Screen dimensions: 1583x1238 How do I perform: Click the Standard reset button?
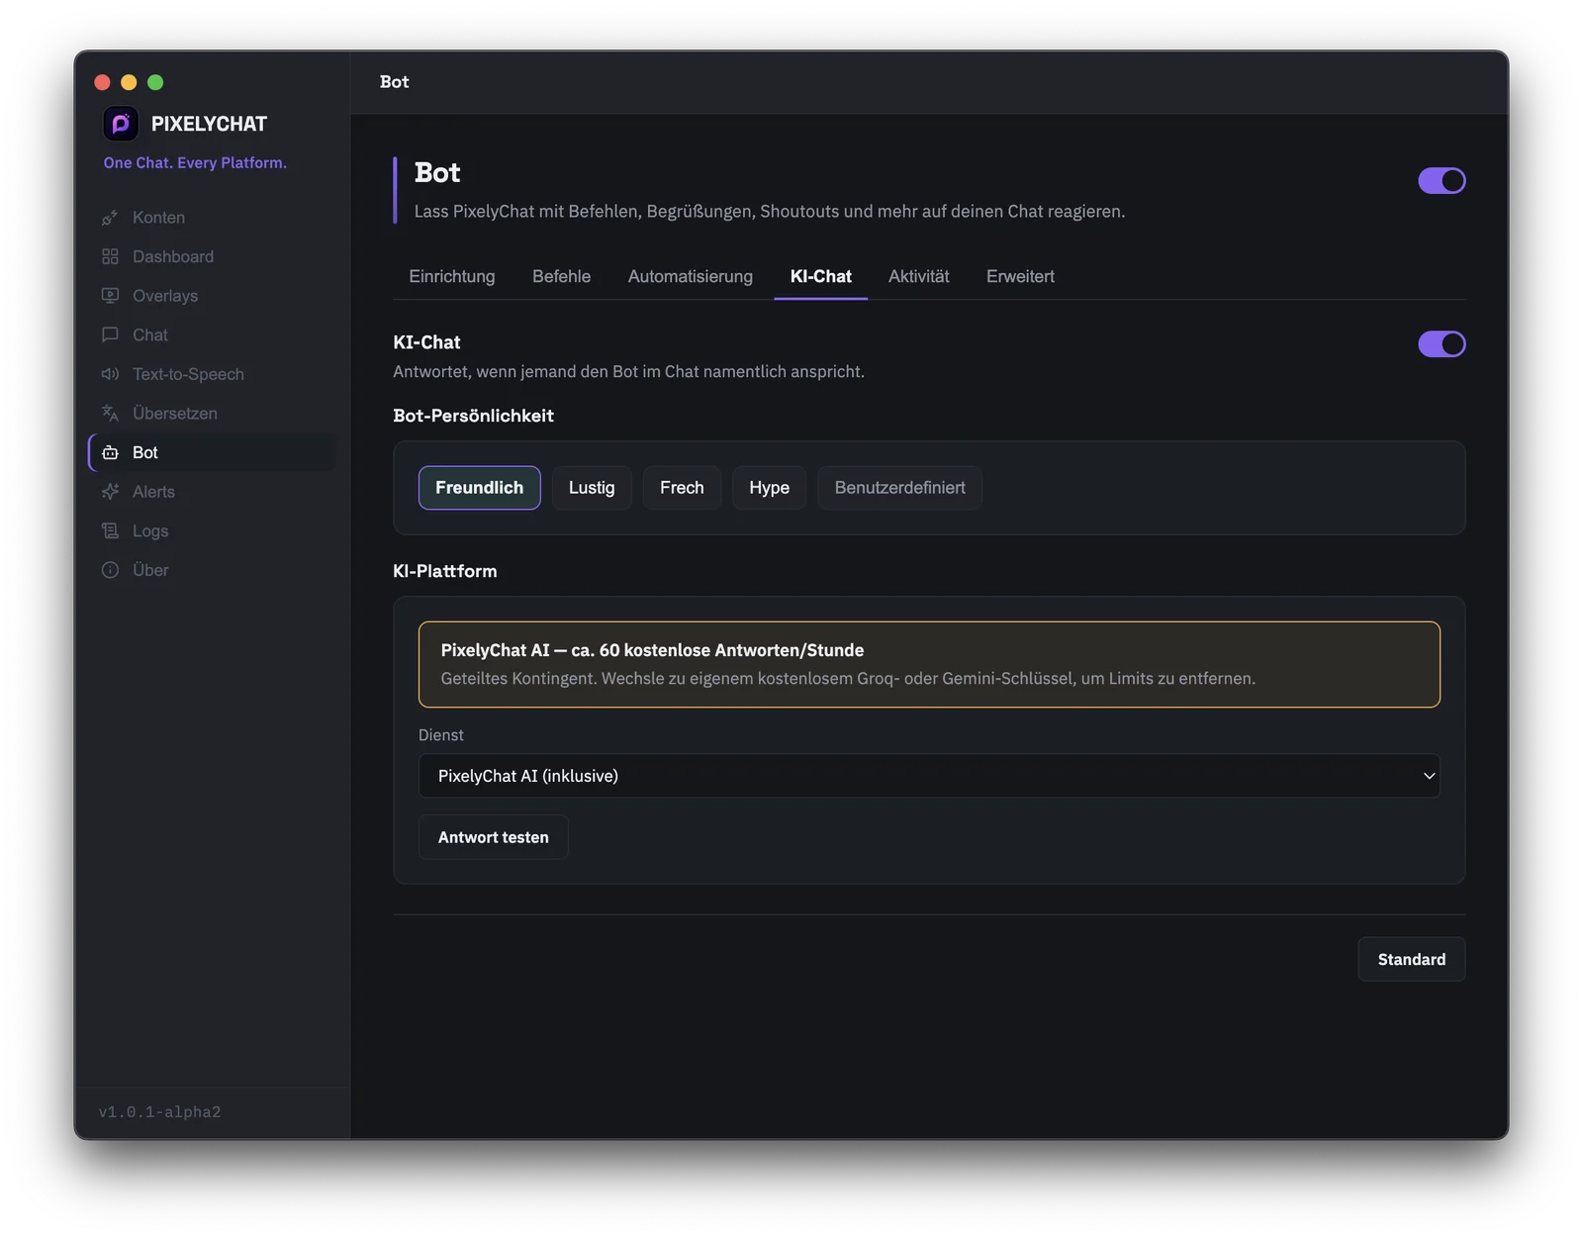click(1411, 959)
